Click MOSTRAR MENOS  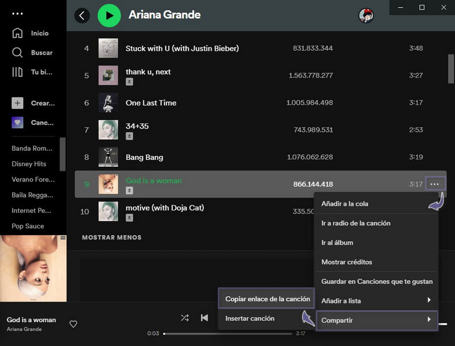[111, 237]
